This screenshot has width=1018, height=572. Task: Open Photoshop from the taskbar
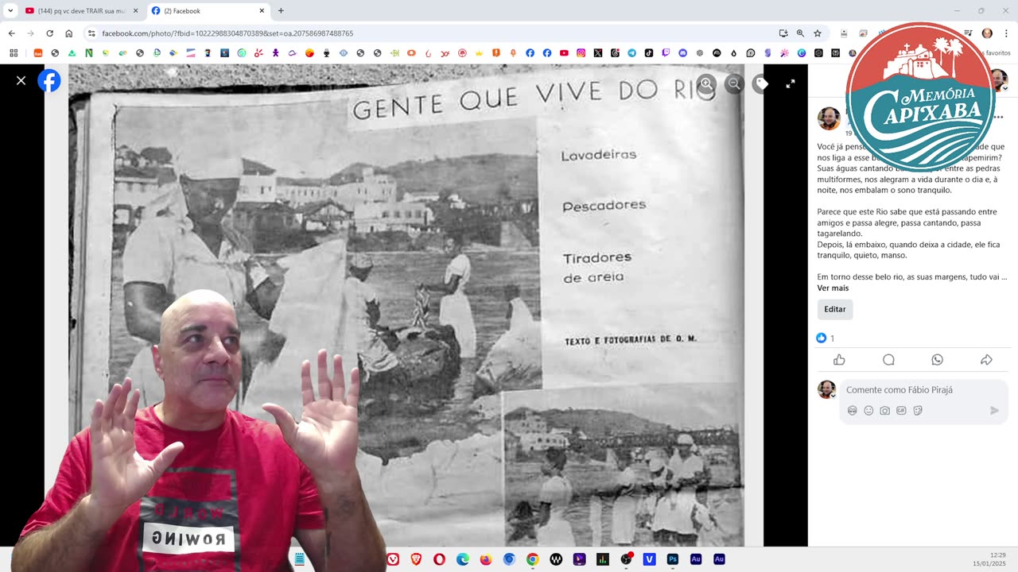673,559
